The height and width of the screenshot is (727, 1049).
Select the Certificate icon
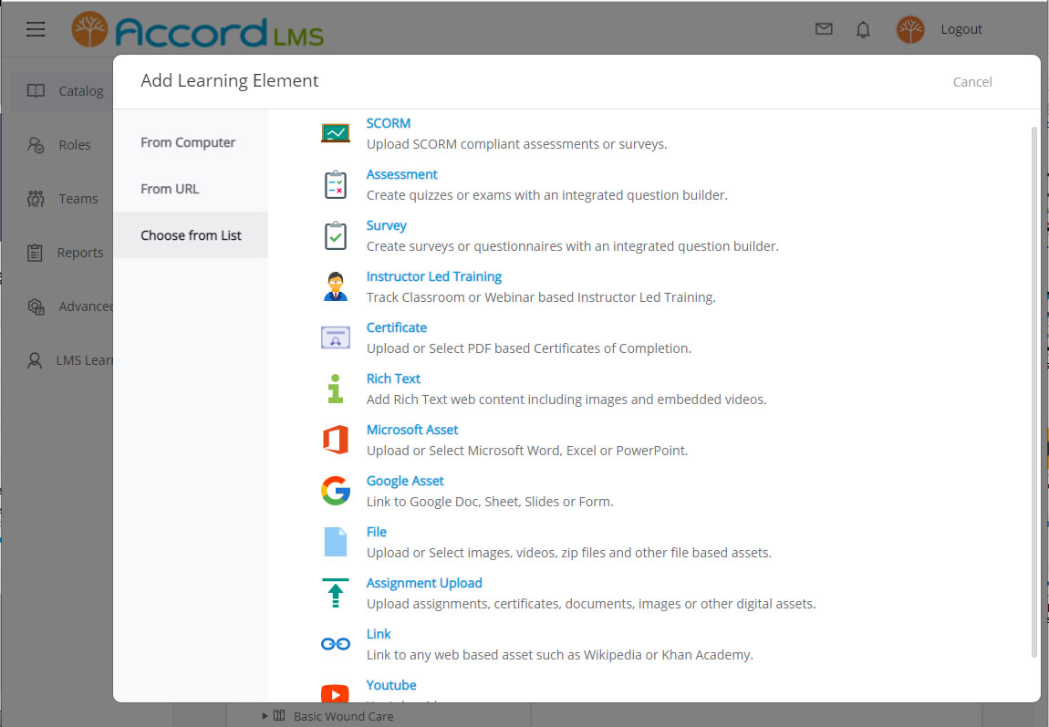pos(335,336)
